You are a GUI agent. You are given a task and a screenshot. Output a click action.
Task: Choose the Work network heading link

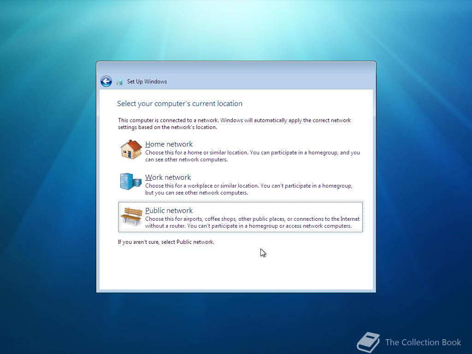(168, 177)
